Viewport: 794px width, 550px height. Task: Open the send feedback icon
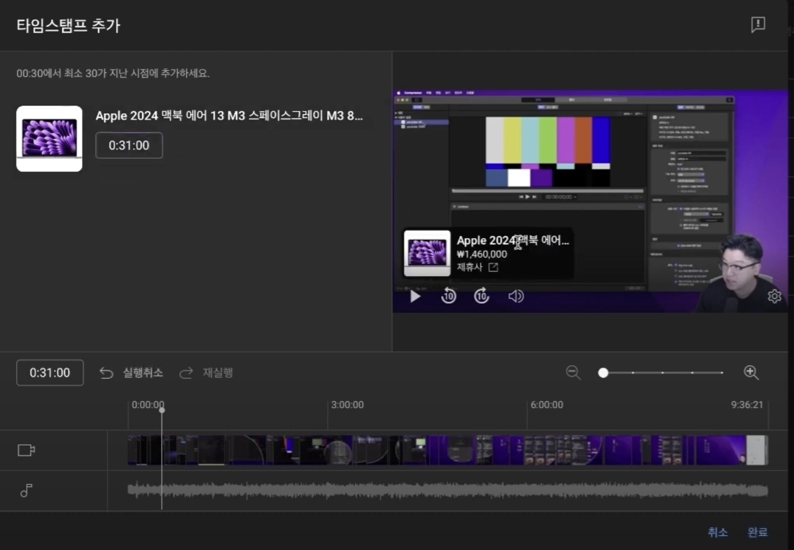758,24
